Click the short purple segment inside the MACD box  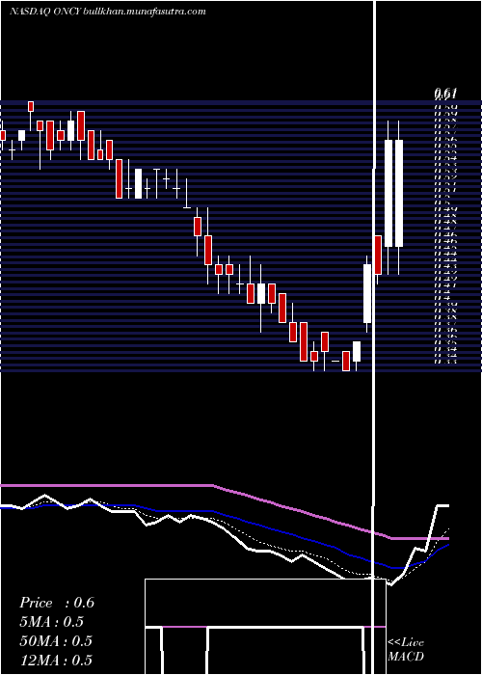click(185, 627)
